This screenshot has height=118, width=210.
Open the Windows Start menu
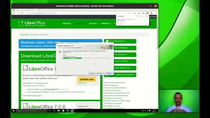click(13, 111)
